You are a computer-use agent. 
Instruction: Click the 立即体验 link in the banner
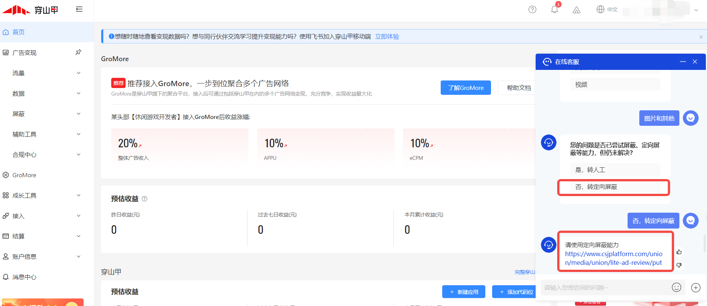click(x=387, y=37)
